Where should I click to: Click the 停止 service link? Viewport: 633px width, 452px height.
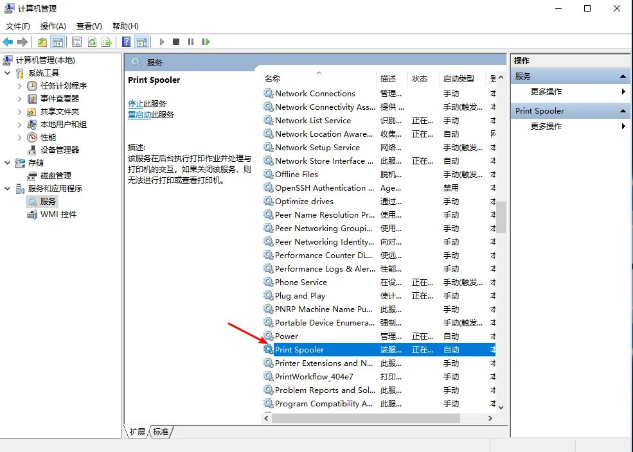point(136,103)
